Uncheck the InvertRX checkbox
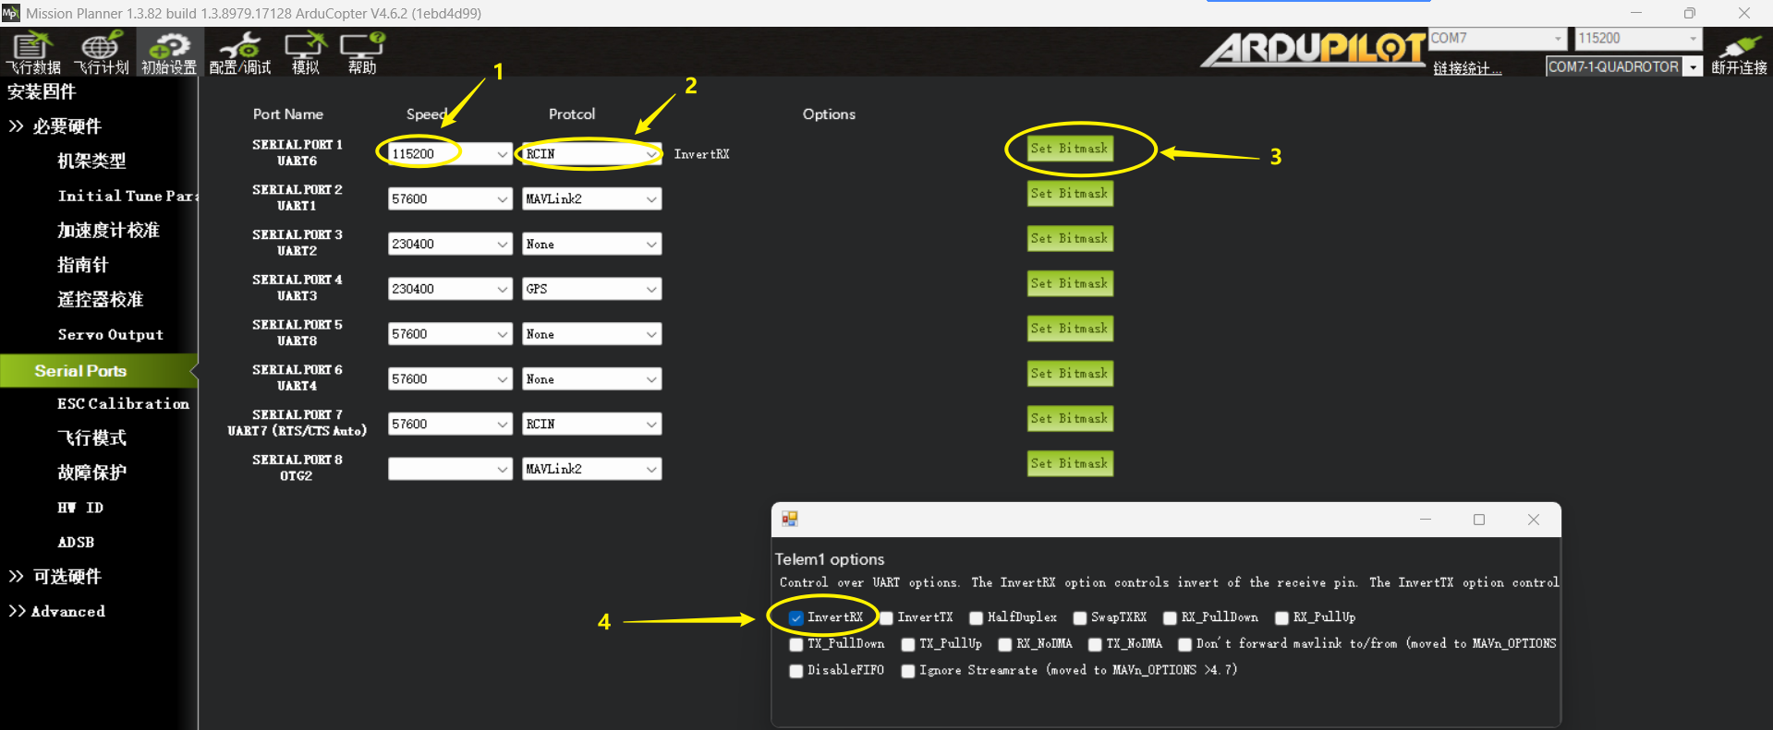The image size is (1773, 730). coord(796,617)
